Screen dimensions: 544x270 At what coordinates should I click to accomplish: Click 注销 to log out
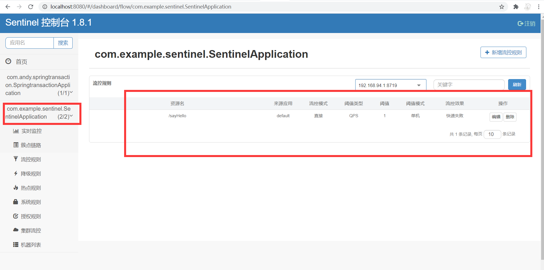pos(526,23)
